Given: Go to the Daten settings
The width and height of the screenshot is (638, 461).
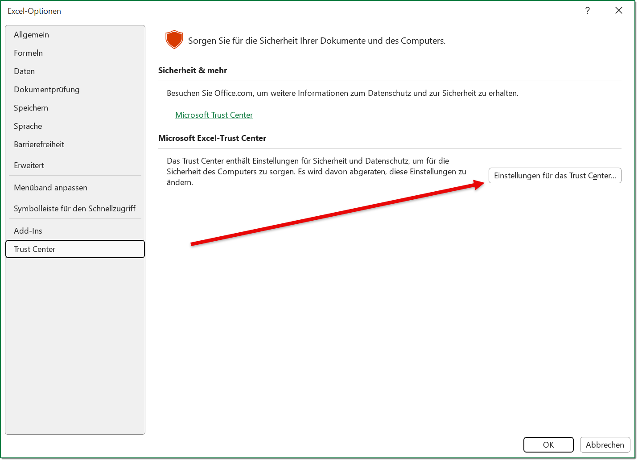Looking at the screenshot, I should 24,71.
